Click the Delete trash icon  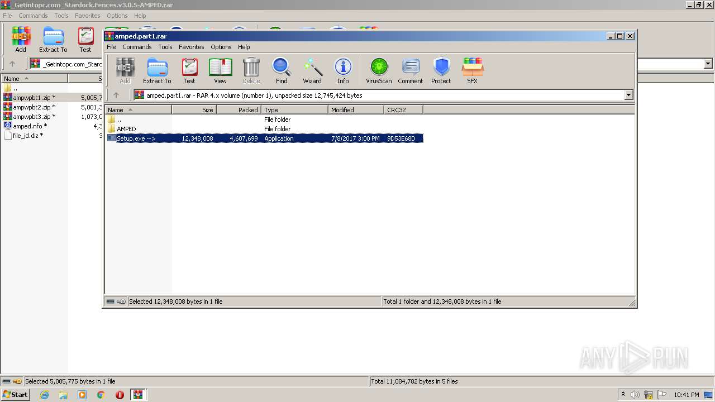[x=251, y=71]
